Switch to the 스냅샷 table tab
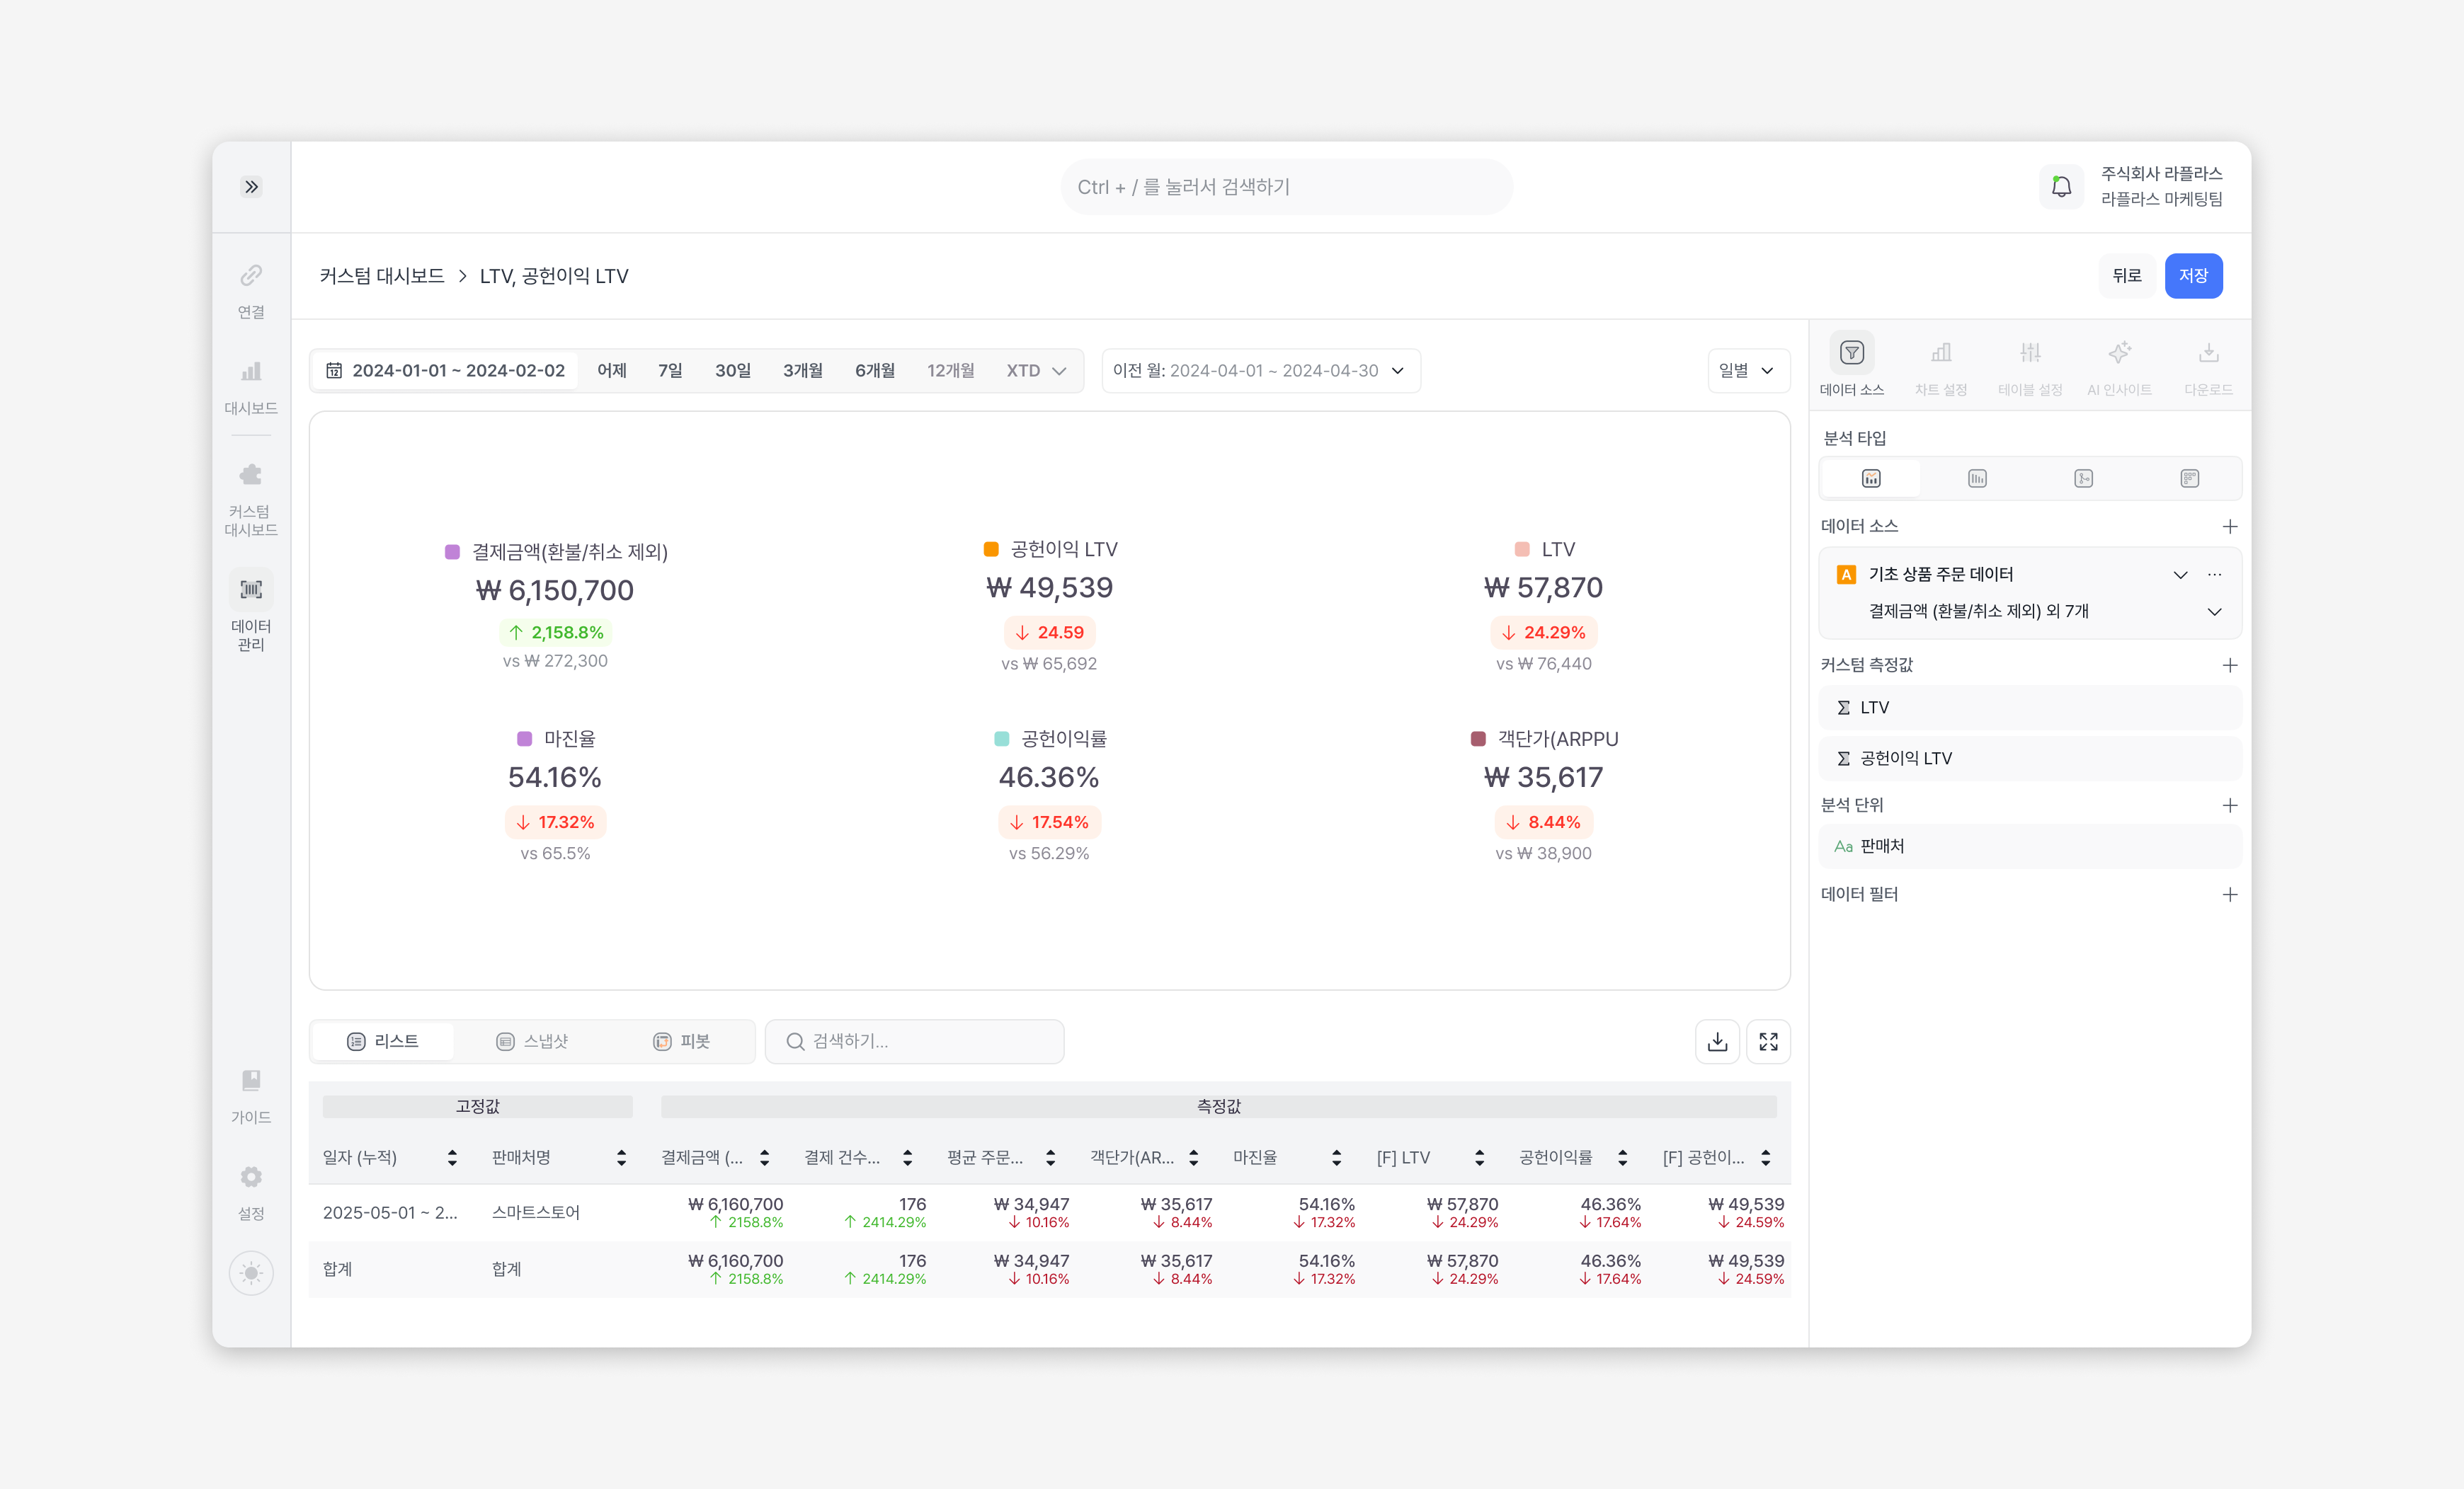The image size is (2464, 1489). (x=533, y=1041)
